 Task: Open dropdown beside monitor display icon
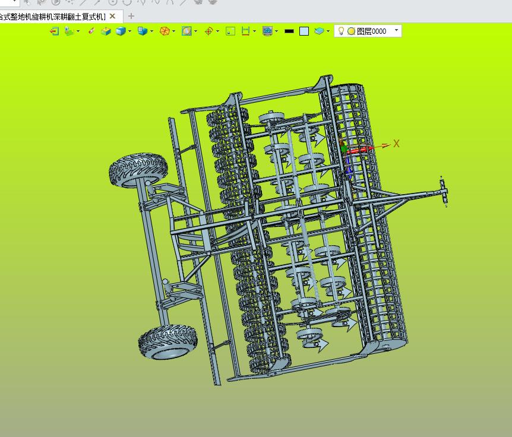(x=277, y=31)
